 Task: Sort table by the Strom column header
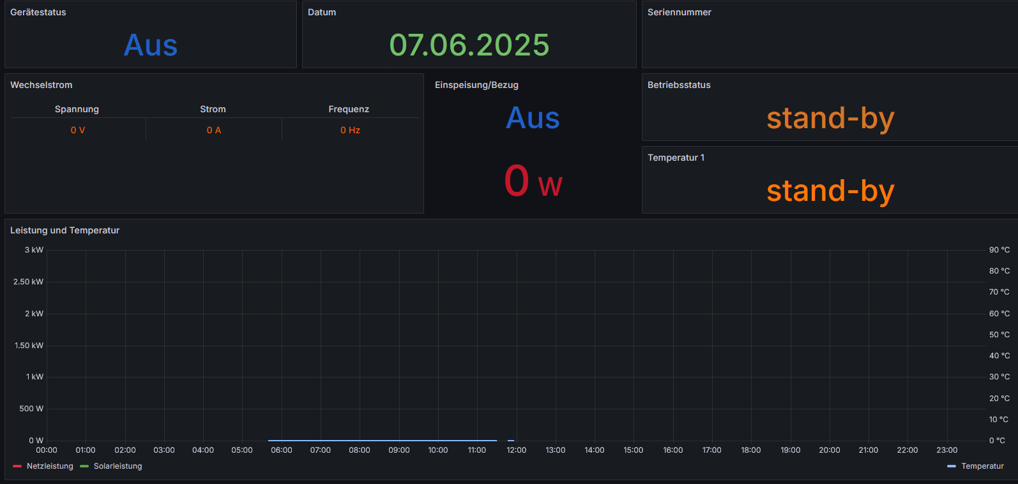[213, 109]
